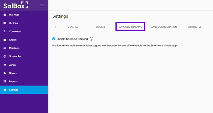Uncheck the Enable barcode tracking checkbox

pos(54,39)
